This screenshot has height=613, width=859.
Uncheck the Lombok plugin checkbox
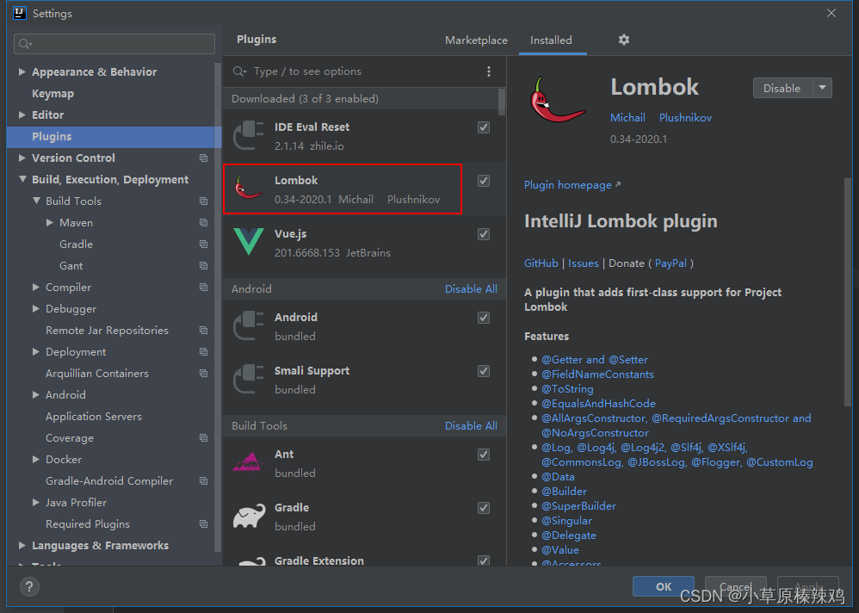484,181
